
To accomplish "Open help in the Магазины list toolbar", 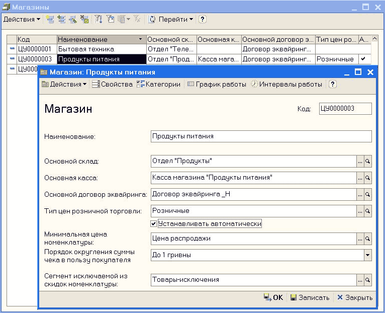I will (203, 19).
